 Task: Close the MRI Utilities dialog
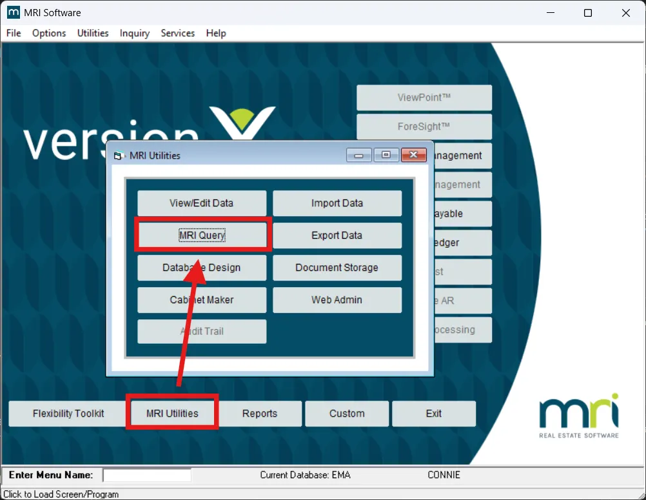[x=414, y=155]
